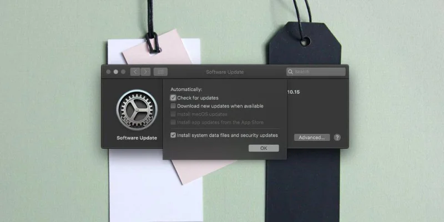Image resolution: width=444 pixels, height=222 pixels.
Task: Click the Back arrow in toolbar
Action: pos(135,72)
